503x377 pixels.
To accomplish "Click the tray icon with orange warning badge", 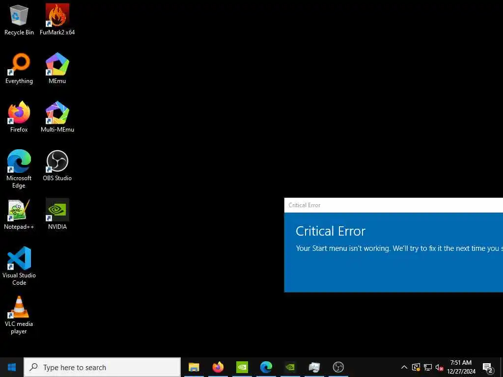I will point(416,367).
